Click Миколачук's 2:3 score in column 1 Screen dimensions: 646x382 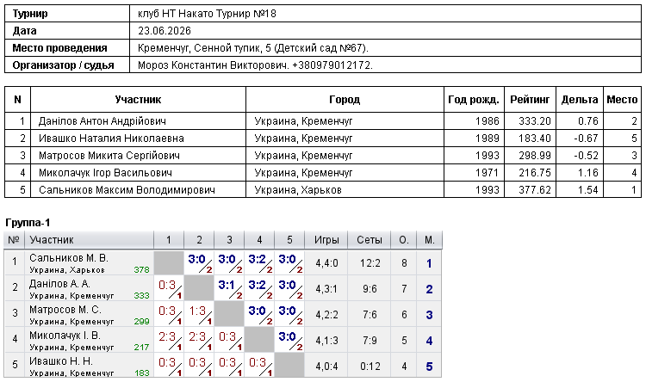(x=167, y=337)
